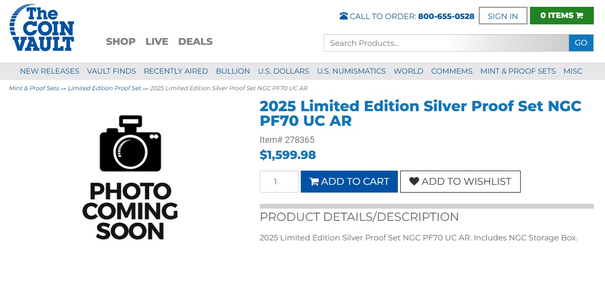Screen dimensions: 605x294
Task: Click the Mint & Proof Sets breadcrumb
Action: point(34,88)
